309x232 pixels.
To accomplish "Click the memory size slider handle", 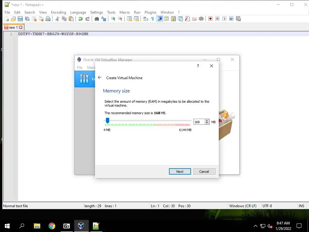I will point(107,121).
